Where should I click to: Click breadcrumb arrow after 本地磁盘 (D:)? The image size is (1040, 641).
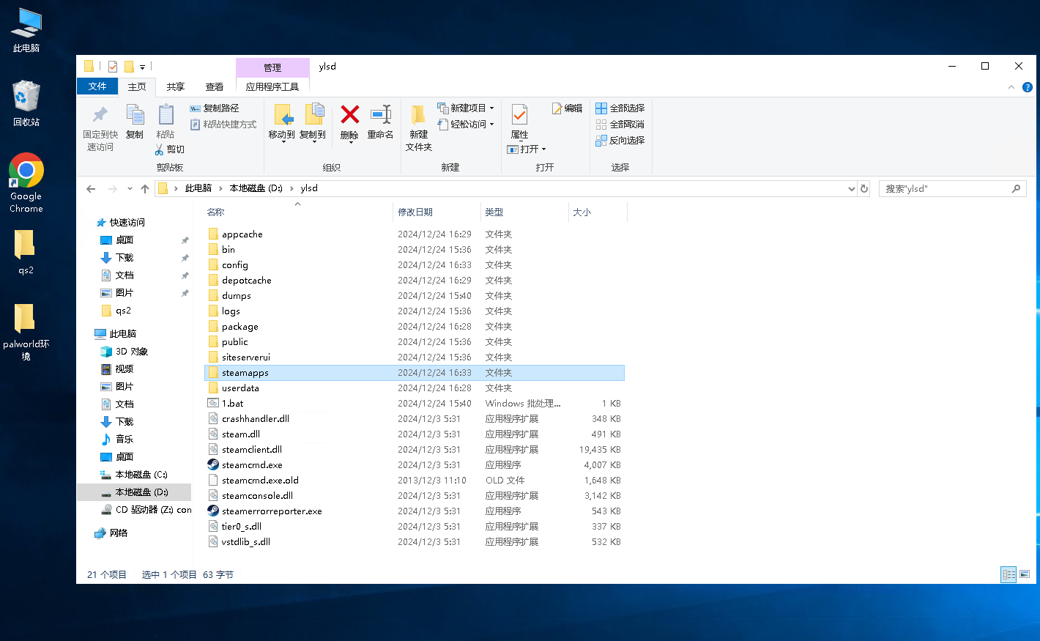pos(292,188)
